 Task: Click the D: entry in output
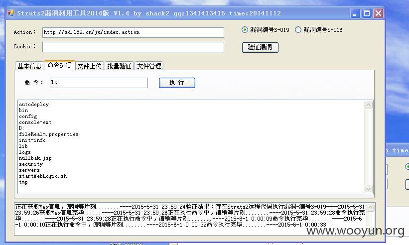click(x=21, y=128)
